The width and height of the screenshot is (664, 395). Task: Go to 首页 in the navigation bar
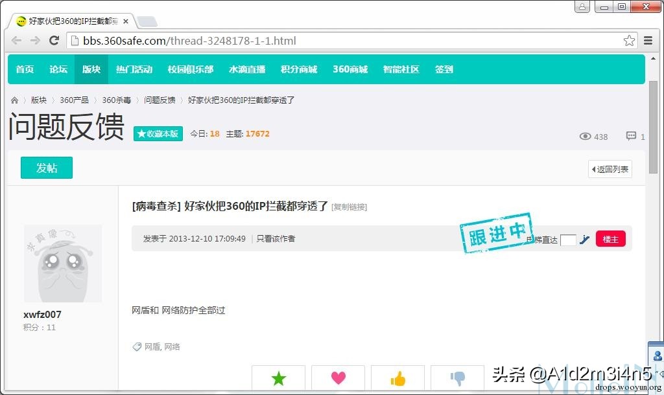click(25, 69)
